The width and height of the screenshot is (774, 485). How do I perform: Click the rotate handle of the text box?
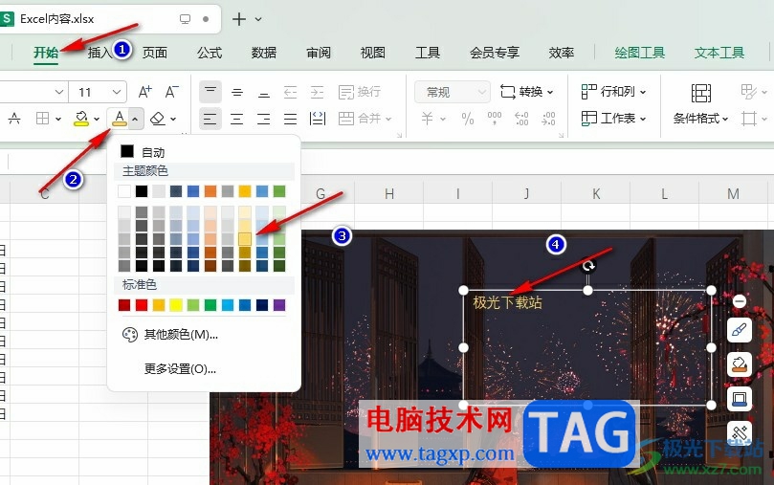[587, 266]
